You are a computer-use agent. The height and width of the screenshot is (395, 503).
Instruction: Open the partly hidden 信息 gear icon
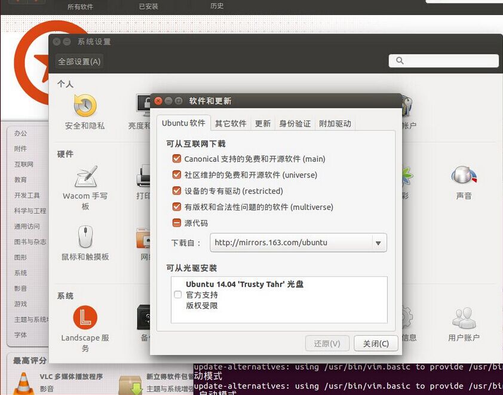click(407, 318)
